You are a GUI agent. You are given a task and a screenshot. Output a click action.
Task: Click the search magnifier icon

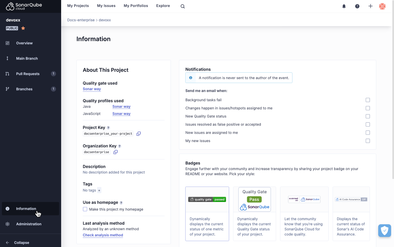tap(183, 6)
